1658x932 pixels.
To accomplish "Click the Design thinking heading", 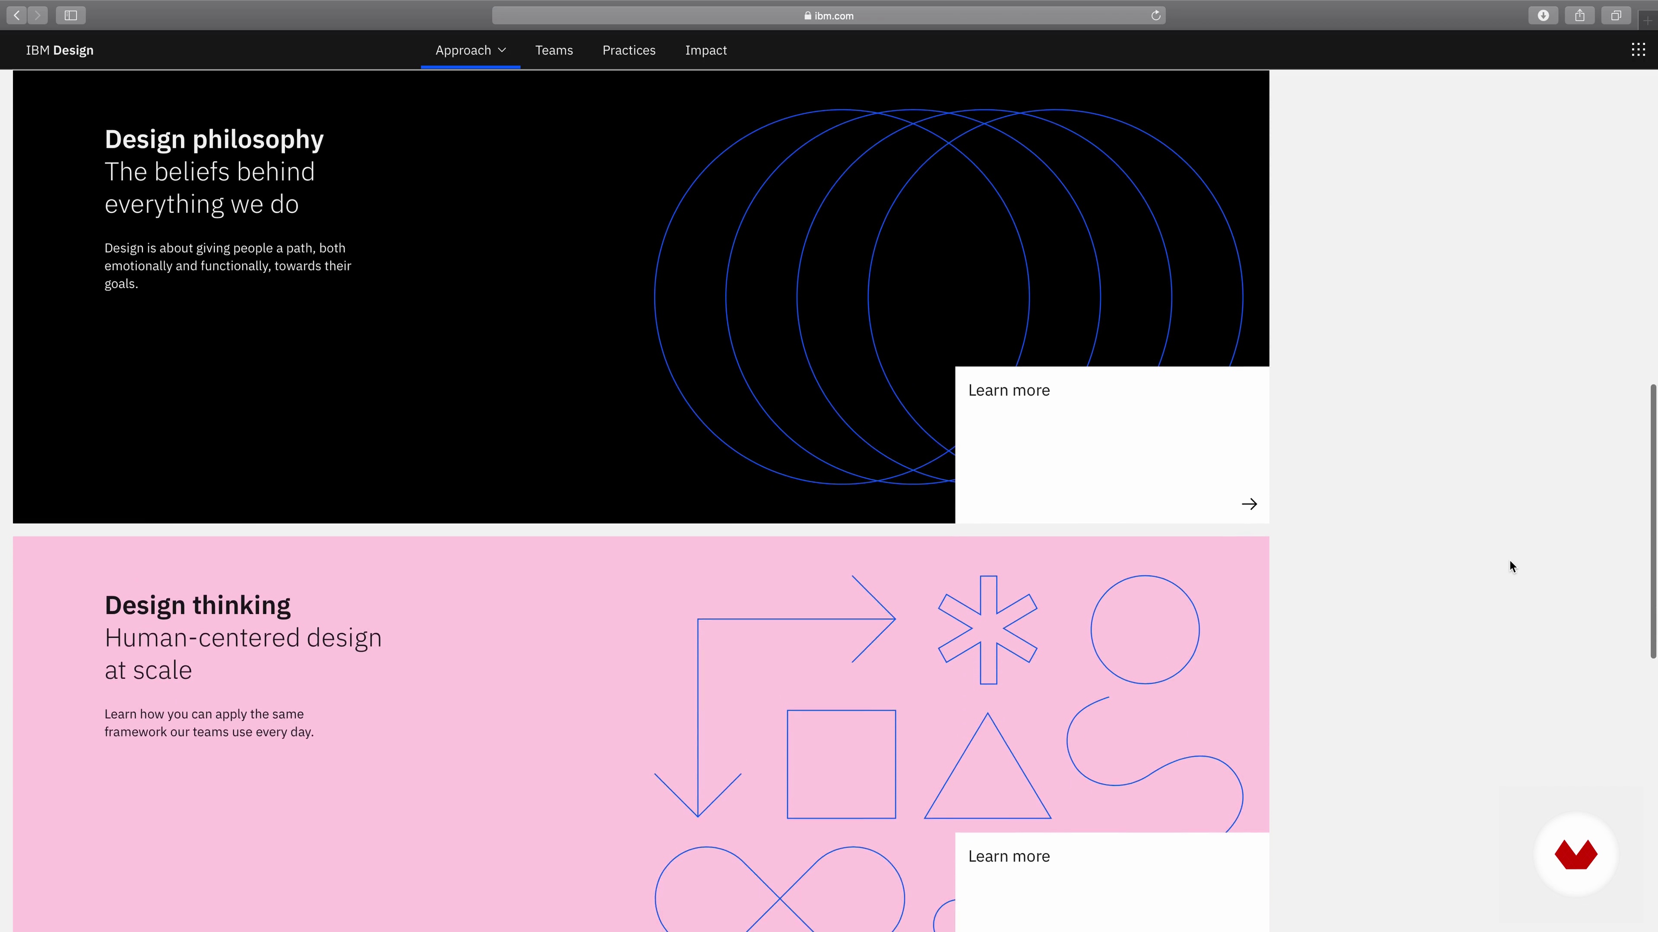I will (197, 605).
